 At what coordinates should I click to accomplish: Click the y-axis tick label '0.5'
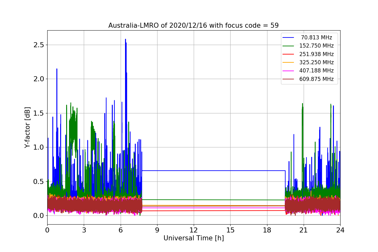click(38, 181)
